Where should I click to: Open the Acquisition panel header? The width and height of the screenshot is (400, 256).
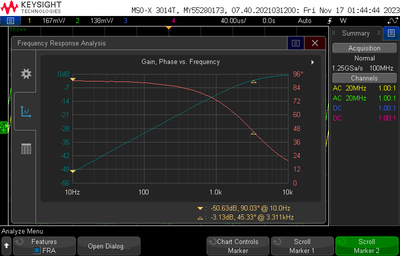tap(364, 48)
